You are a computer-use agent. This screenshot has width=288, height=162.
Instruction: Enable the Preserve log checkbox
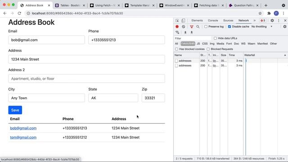tap(206, 27)
